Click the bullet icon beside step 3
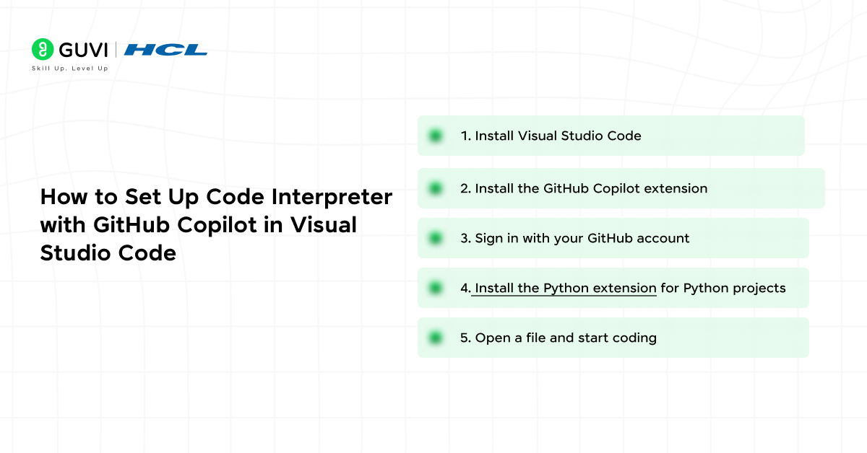The image size is (867, 453). point(435,238)
